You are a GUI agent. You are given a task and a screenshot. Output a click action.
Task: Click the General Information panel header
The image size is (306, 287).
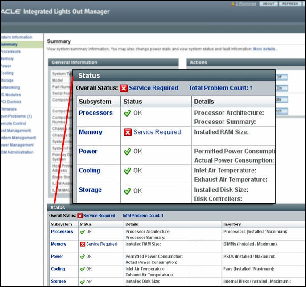pos(113,62)
